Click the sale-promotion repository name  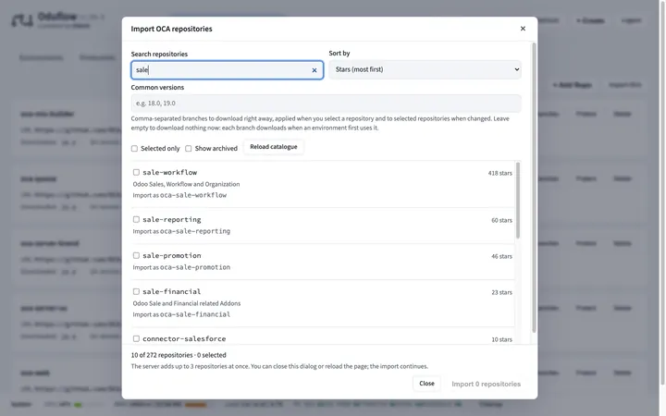click(x=172, y=255)
